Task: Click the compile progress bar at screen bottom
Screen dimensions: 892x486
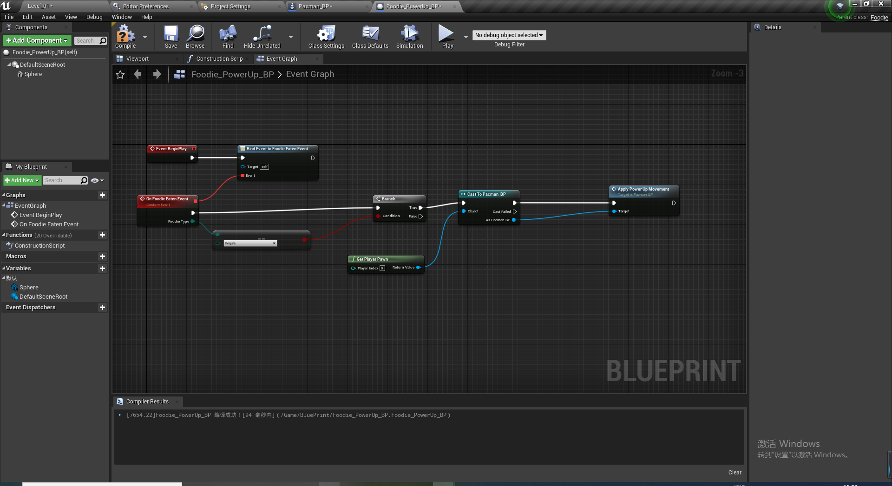Action: pos(102,484)
